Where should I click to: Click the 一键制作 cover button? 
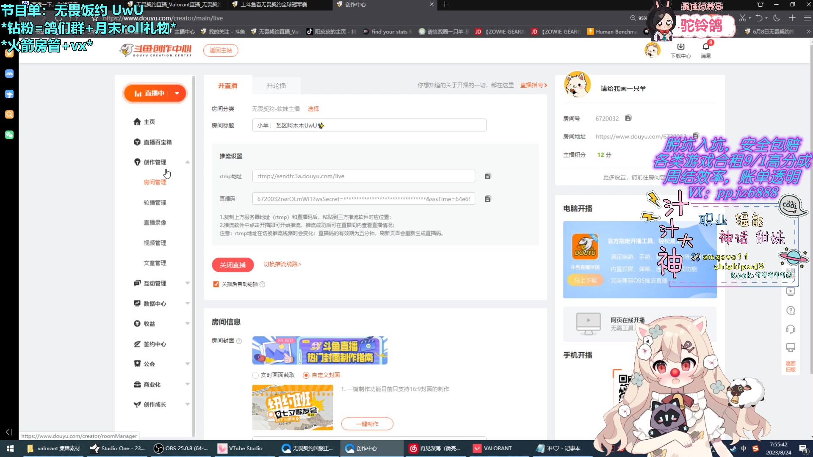[x=367, y=424]
